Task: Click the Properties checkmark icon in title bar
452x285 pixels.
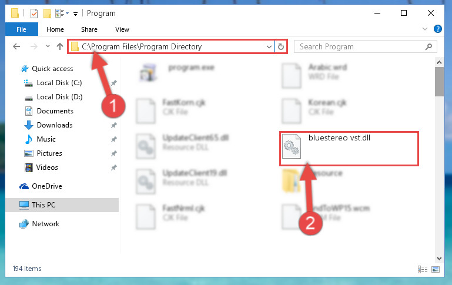Action: pyautogui.click(x=34, y=14)
